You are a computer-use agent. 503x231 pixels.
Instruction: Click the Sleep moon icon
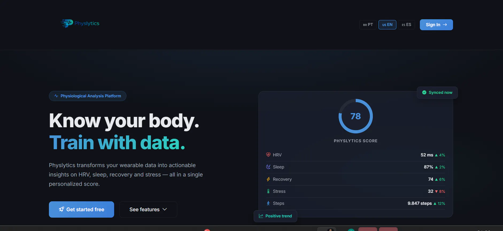268,167
